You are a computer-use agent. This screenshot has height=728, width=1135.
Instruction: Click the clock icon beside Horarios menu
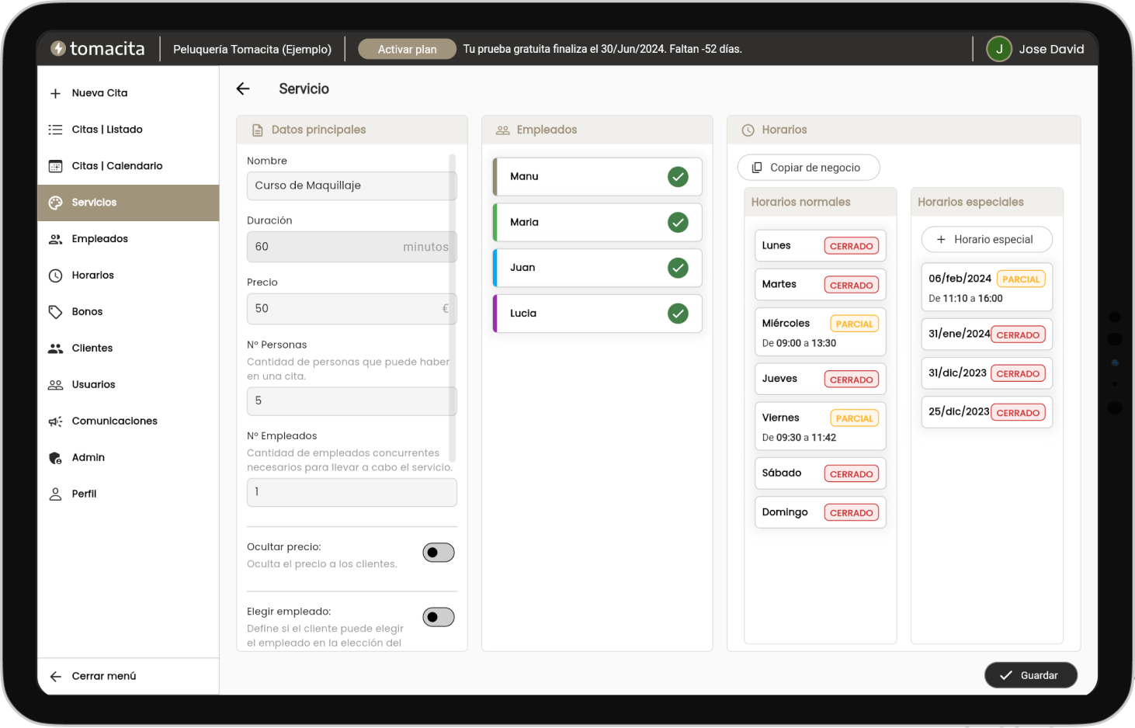coord(55,276)
